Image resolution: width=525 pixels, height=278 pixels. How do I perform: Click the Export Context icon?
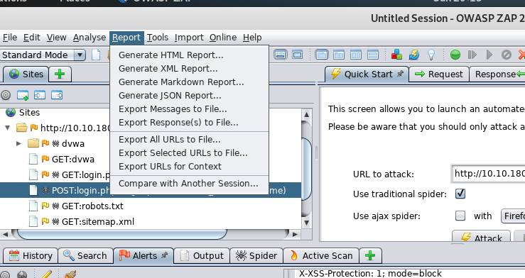57,95
